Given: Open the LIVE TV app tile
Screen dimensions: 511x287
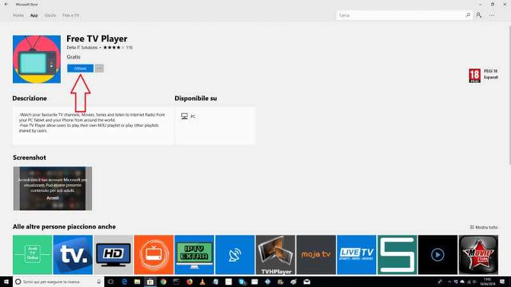Looking at the screenshot, I should click(356, 254).
